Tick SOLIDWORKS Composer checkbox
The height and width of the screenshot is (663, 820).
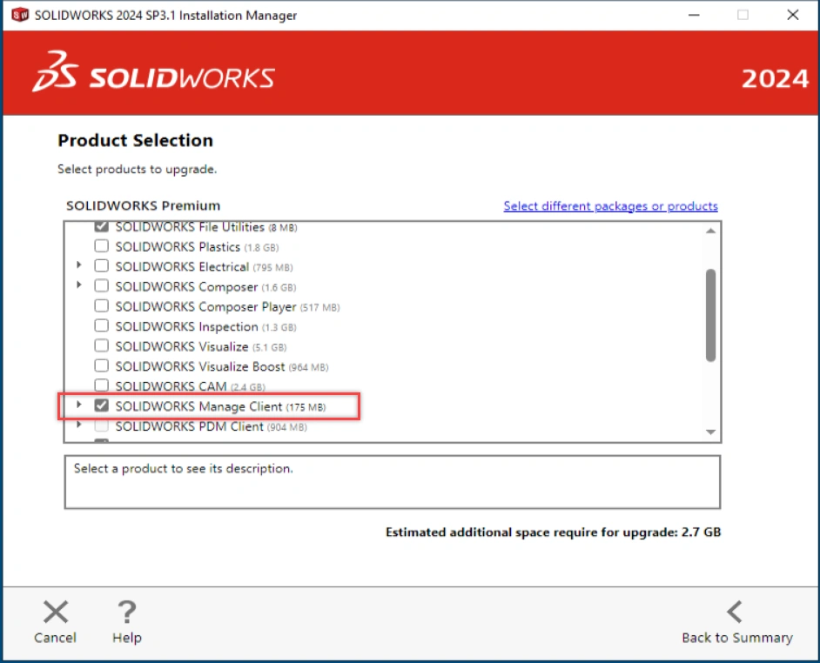pos(102,285)
